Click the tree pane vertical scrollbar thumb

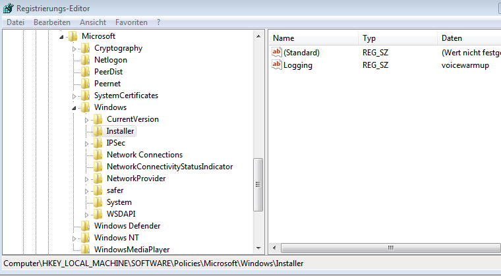pos(258,184)
